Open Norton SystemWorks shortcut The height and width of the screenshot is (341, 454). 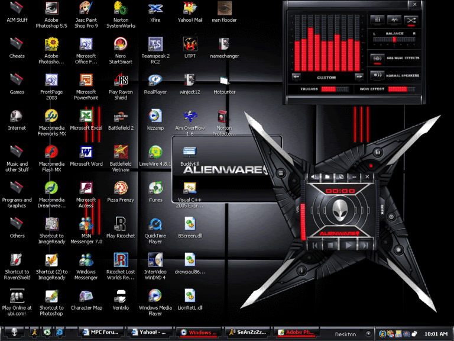(x=121, y=14)
